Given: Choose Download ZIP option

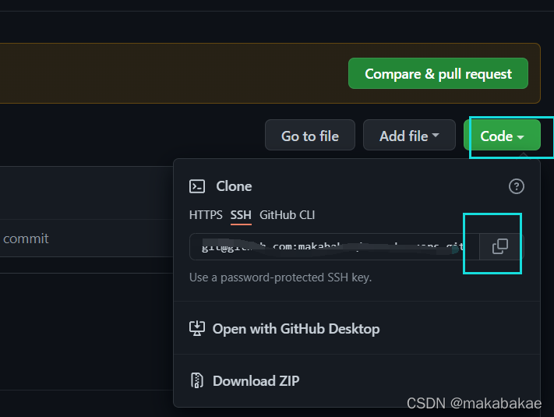Looking at the screenshot, I should (357, 380).
